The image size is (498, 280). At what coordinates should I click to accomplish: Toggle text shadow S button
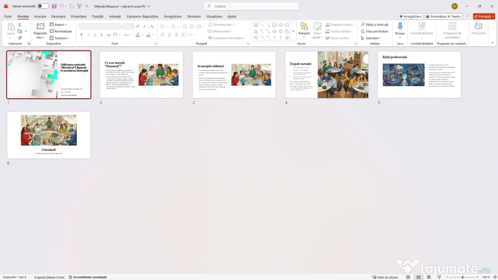tap(101, 35)
